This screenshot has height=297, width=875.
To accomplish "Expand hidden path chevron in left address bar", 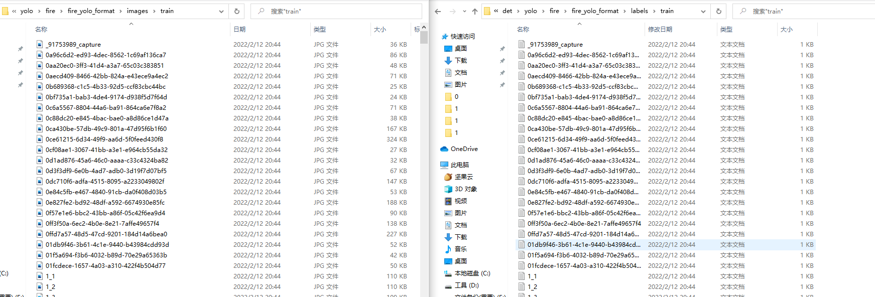I will (14, 11).
